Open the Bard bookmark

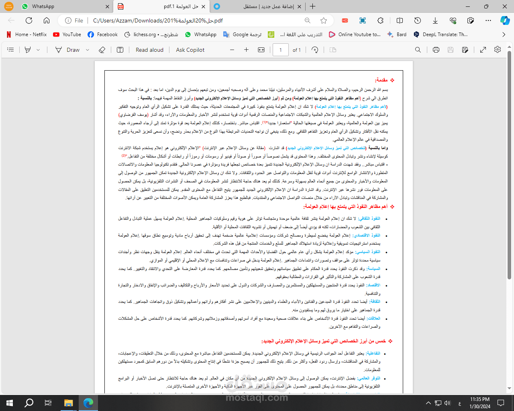[397, 35]
